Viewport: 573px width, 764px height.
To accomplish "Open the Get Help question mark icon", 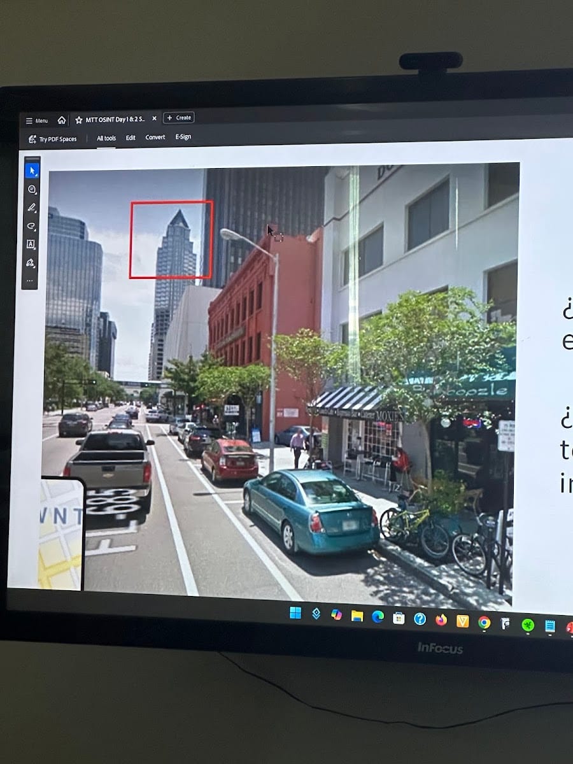I will [x=420, y=618].
